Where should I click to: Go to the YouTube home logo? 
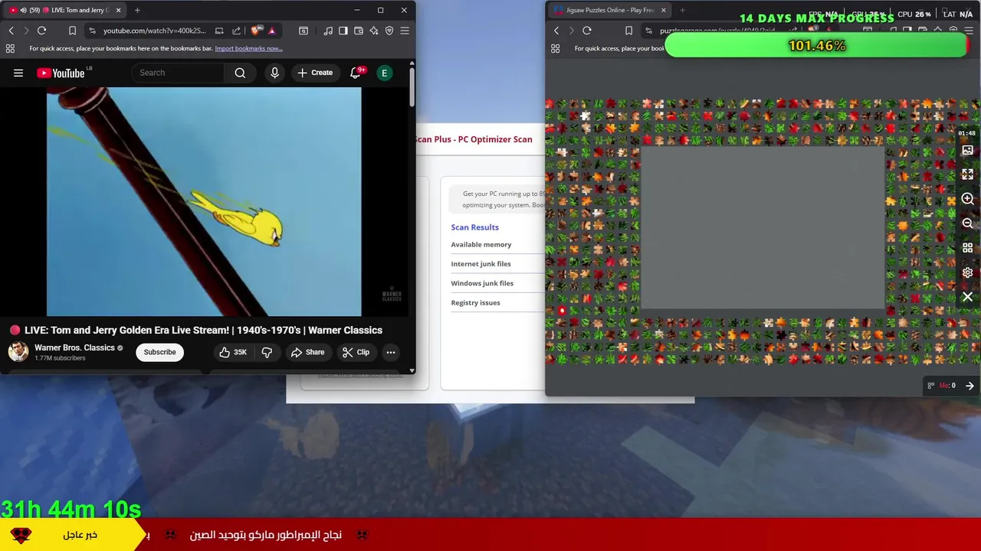(61, 73)
